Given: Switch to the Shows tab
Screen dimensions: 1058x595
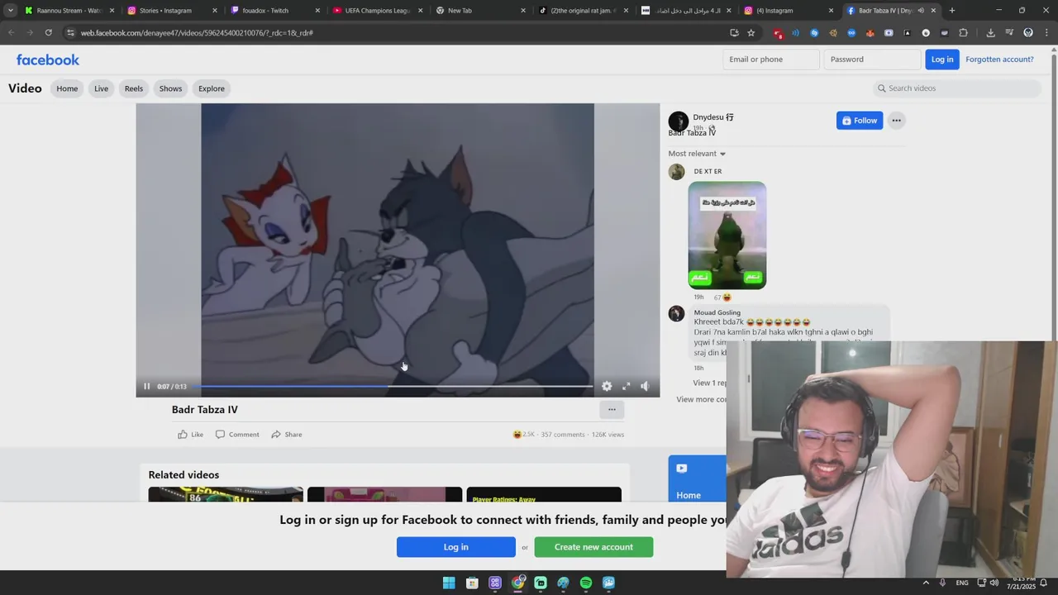Looking at the screenshot, I should coord(170,88).
